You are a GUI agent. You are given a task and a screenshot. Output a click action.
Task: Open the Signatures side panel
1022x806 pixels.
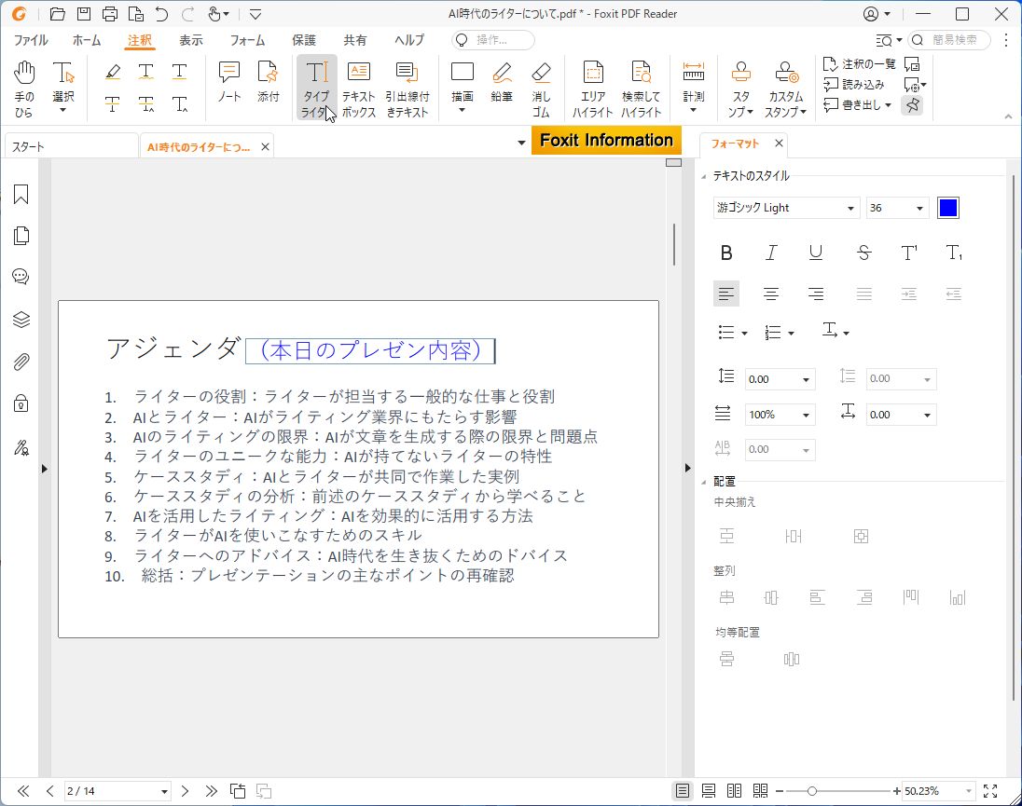[21, 448]
